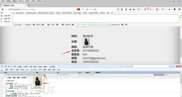This screenshot has width=182, height=97.
Task: Open the bookmarks list clipboard icon
Action: click(x=122, y=9)
